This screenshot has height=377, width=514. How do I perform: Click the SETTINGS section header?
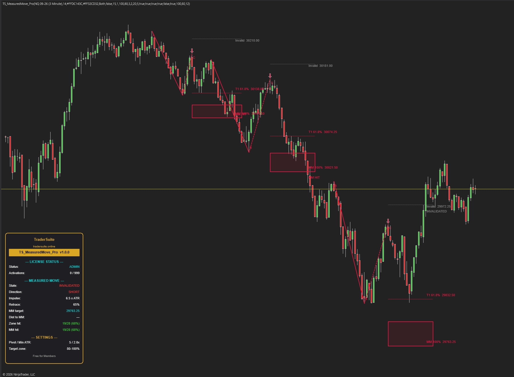coord(44,337)
